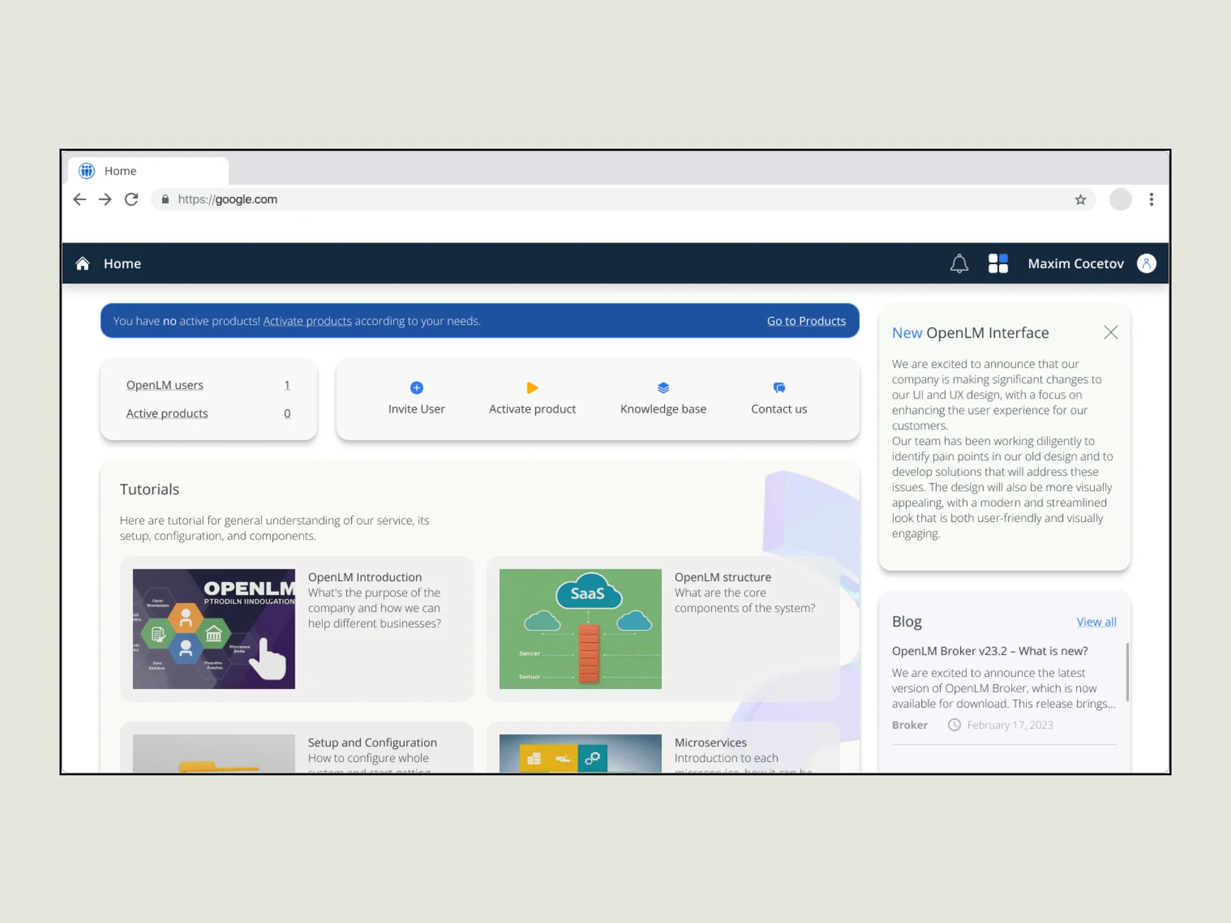Viewport: 1231px width, 923px height.
Task: Open blog post OpenLM Broker v23.2 title
Action: tap(990, 651)
